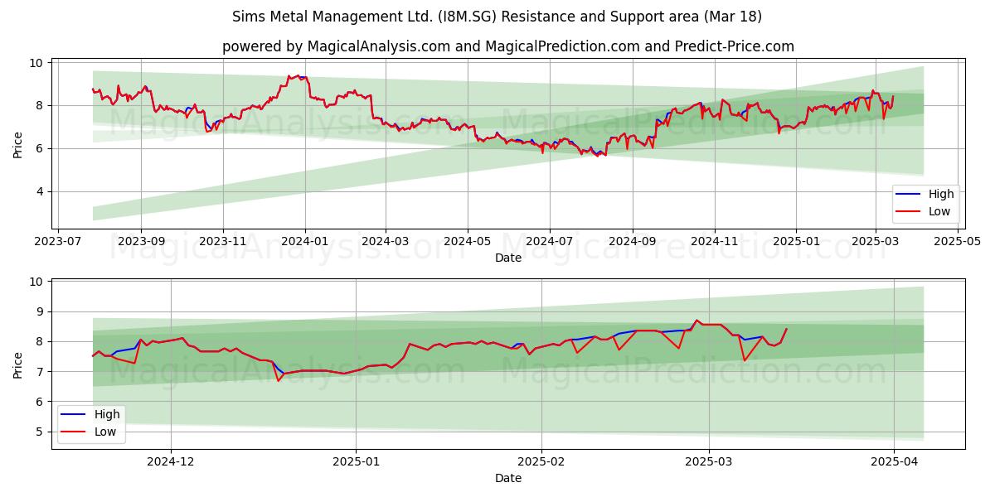Image resolution: width=995 pixels, height=497 pixels.
Task: Click the '2025-03' tick label in bottom chart
Action: click(x=710, y=462)
